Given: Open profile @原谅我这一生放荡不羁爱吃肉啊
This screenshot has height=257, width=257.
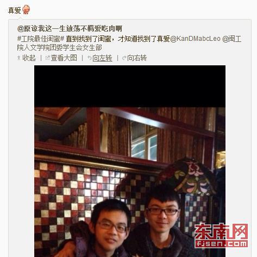Looking at the screenshot, I should (x=70, y=28).
